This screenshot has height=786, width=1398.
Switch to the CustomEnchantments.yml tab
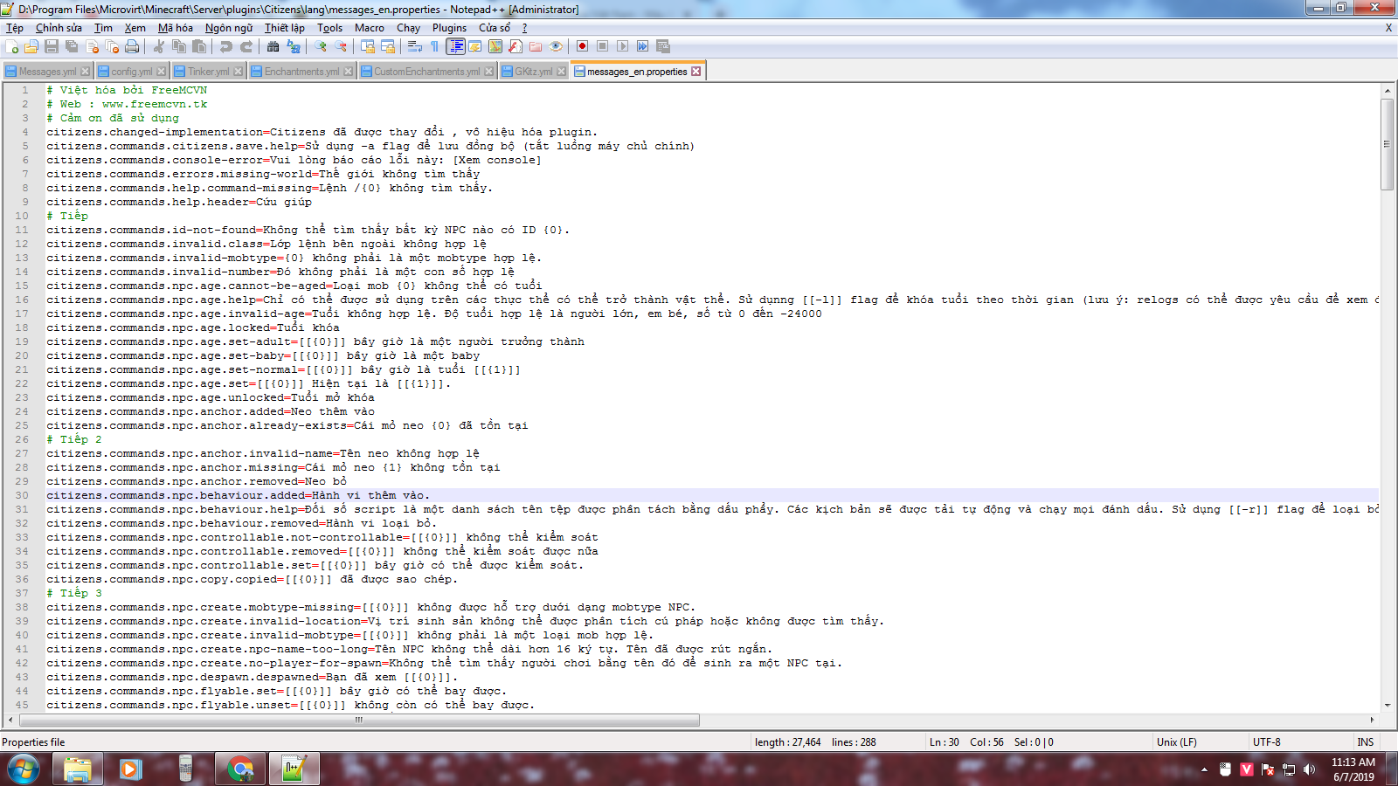(x=426, y=72)
